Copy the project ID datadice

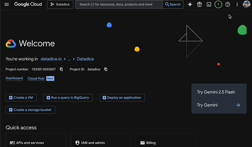click(x=106, y=69)
